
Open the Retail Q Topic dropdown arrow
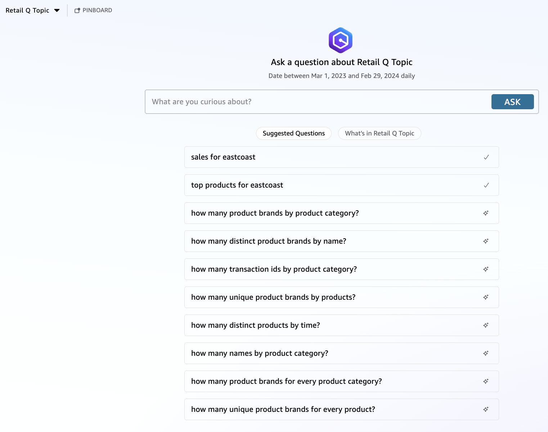pos(57,10)
